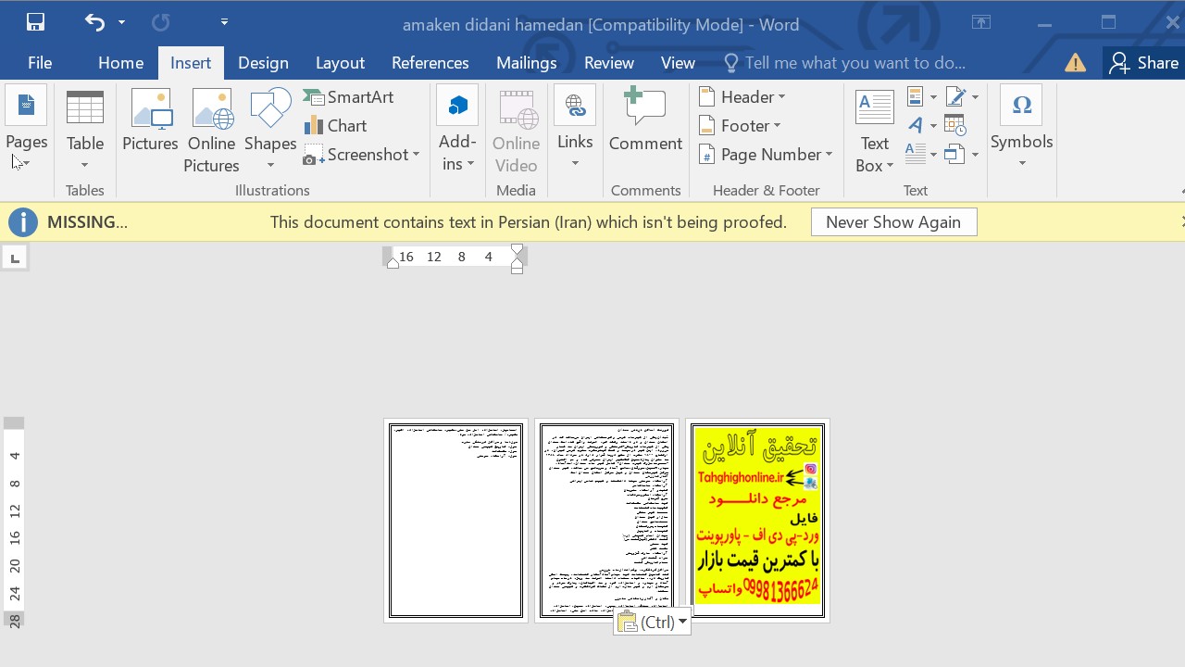The image size is (1185, 667).
Task: Select the middle page with text
Action: point(606,521)
